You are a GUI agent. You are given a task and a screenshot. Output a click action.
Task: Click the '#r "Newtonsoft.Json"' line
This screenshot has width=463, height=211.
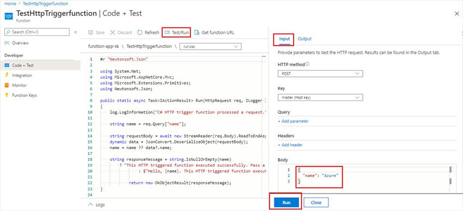(x=124, y=59)
